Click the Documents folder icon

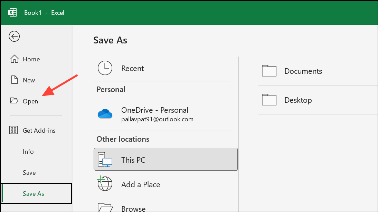coord(269,71)
